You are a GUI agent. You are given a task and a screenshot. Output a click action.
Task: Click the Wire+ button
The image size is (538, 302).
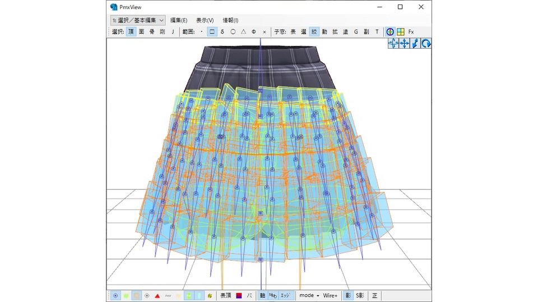pyautogui.click(x=330, y=295)
